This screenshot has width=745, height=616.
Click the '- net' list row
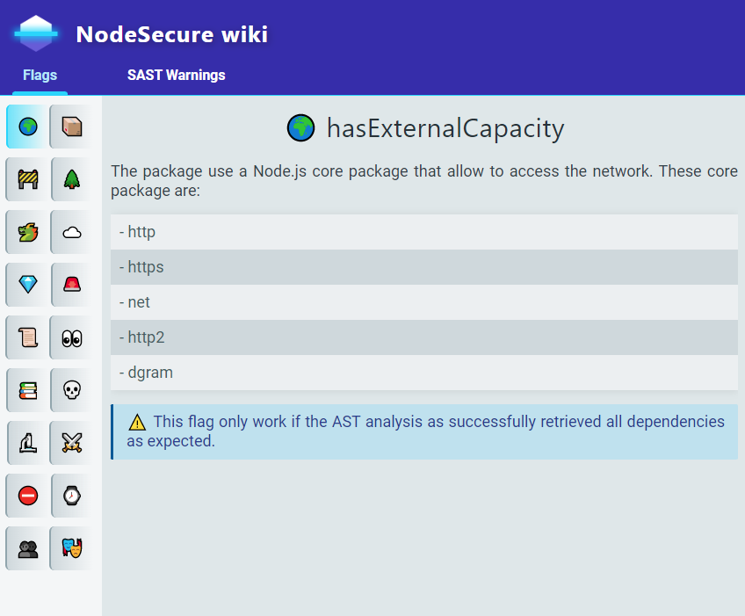pos(424,302)
